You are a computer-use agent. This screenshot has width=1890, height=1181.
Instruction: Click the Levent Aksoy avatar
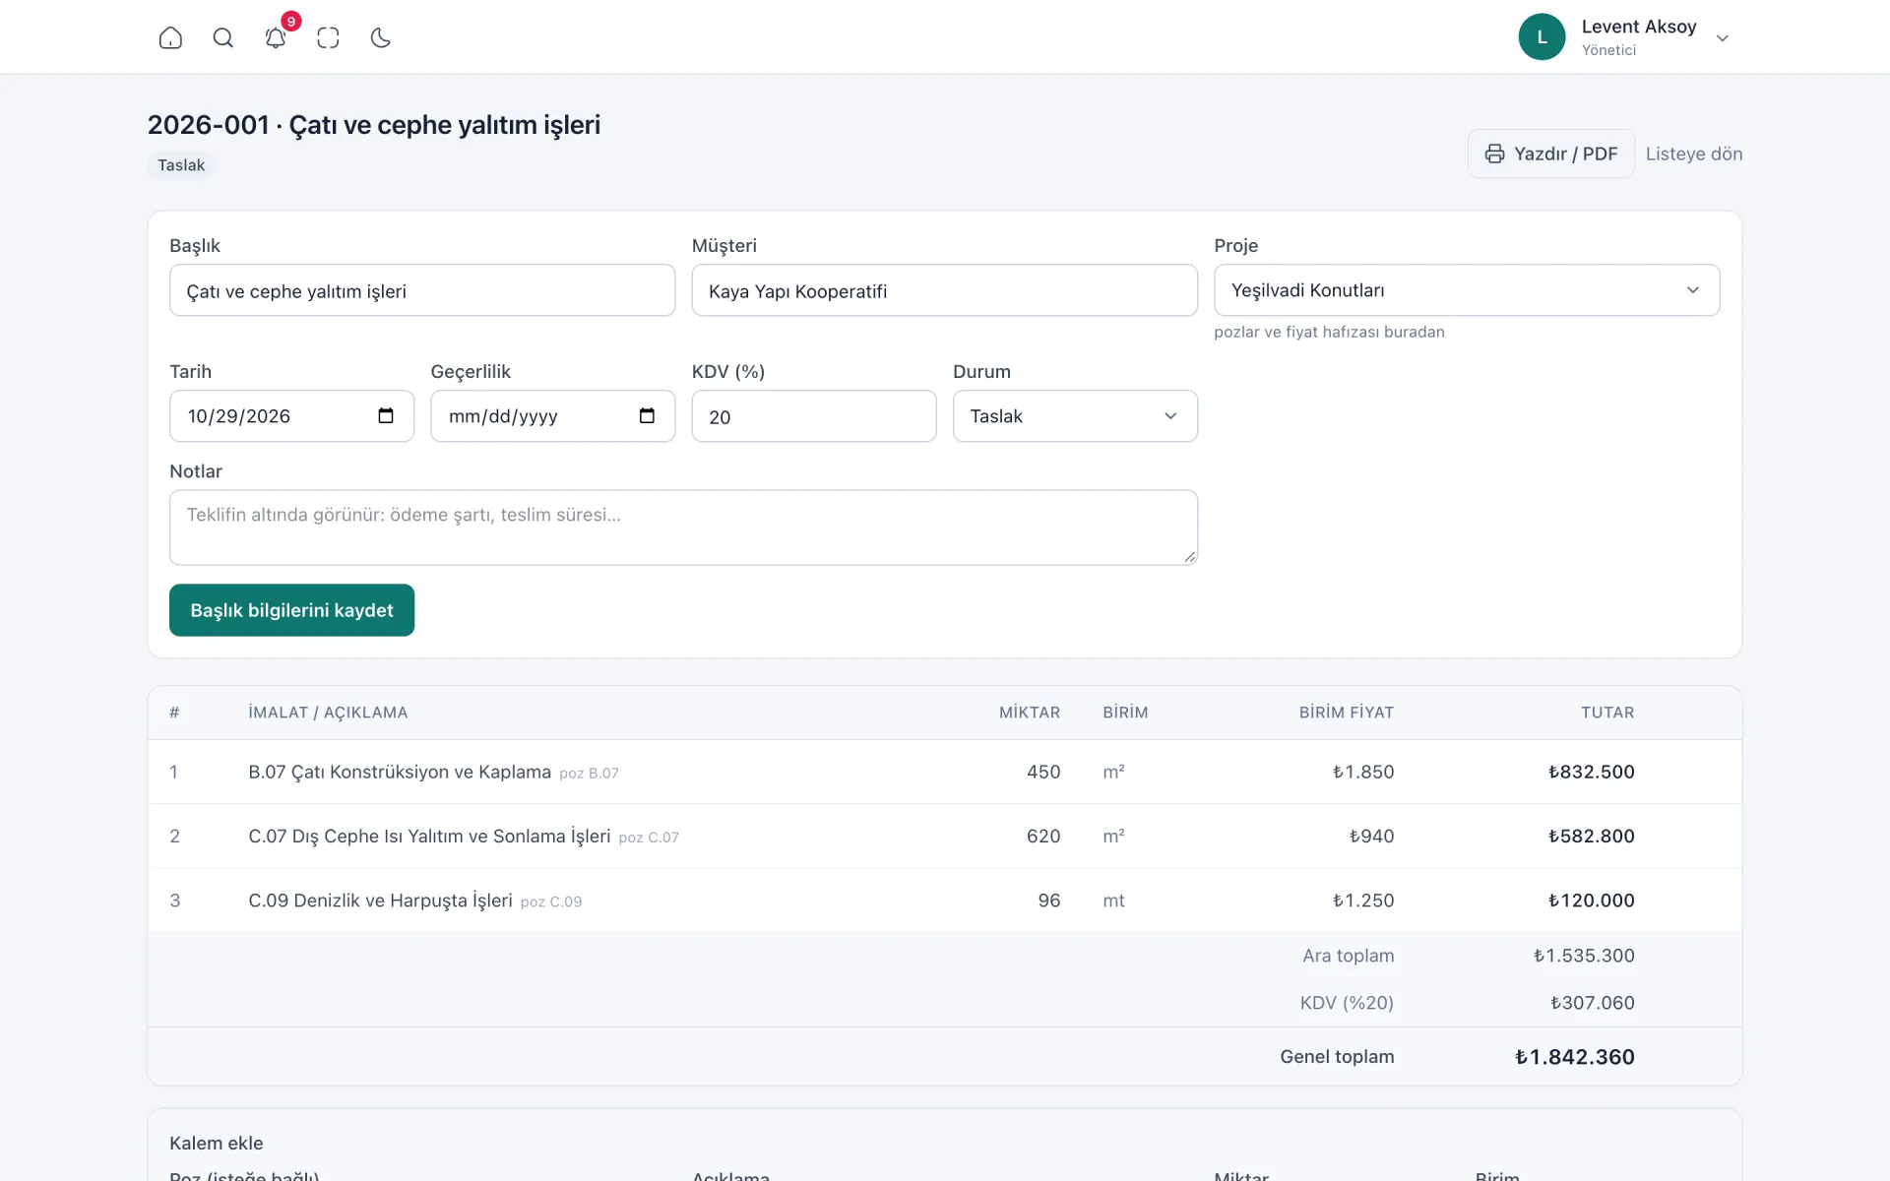point(1542,36)
